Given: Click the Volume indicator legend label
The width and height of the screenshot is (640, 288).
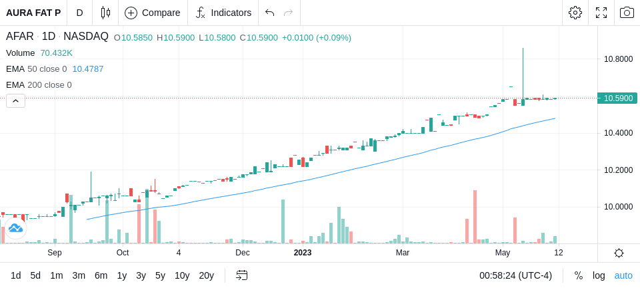Looking at the screenshot, I should tap(21, 53).
